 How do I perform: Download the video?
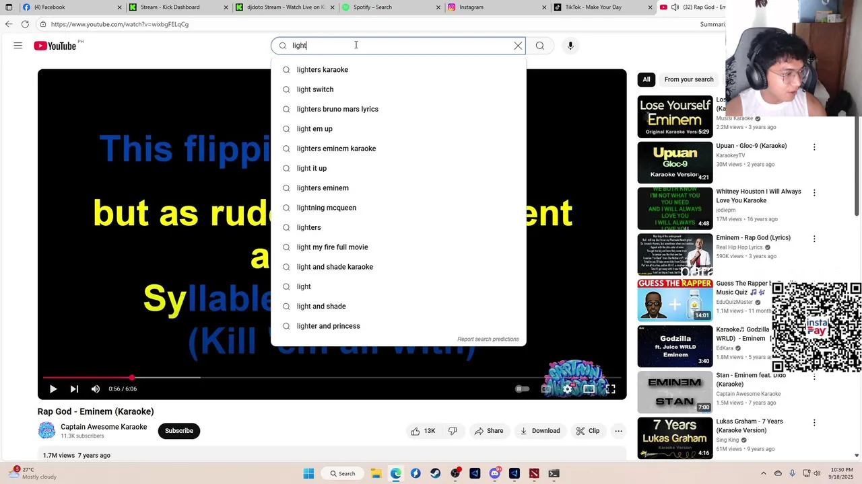[540, 431]
